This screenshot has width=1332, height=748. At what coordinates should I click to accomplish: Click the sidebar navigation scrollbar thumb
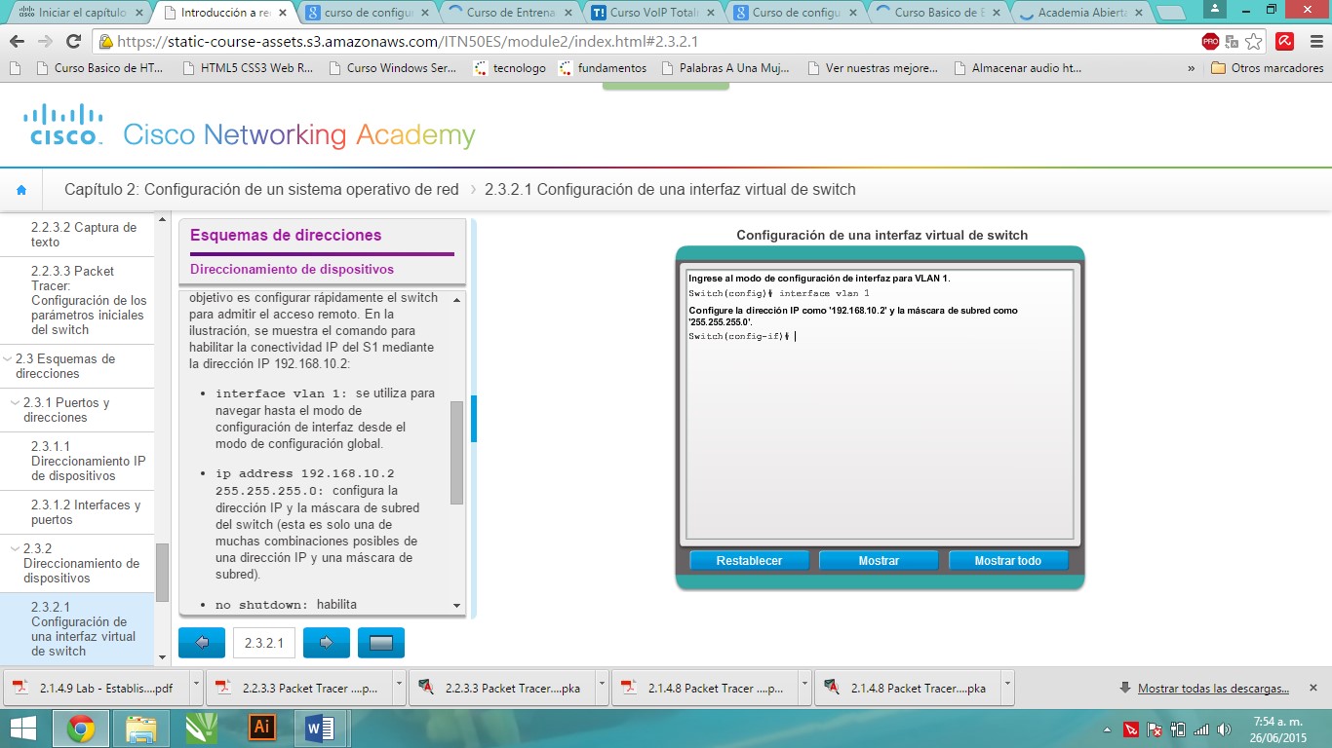162,572
